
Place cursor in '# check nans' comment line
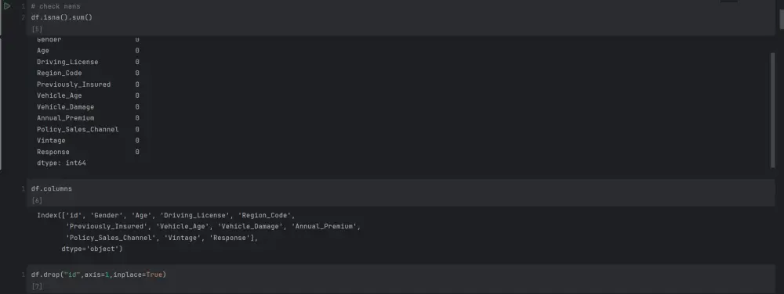pyautogui.click(x=55, y=6)
